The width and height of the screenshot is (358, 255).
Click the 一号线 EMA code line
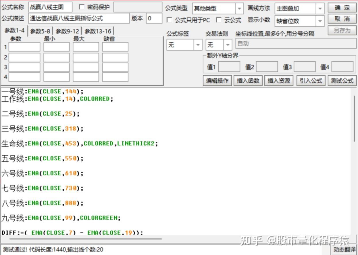(43, 92)
